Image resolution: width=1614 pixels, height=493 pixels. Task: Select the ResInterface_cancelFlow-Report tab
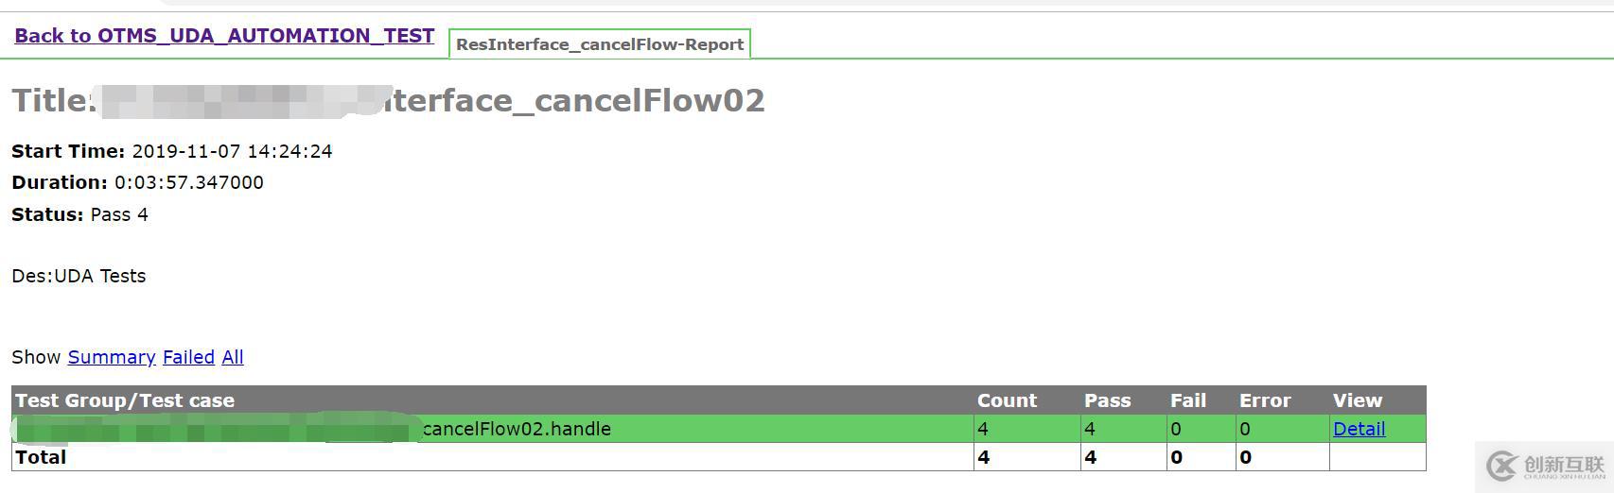click(600, 44)
